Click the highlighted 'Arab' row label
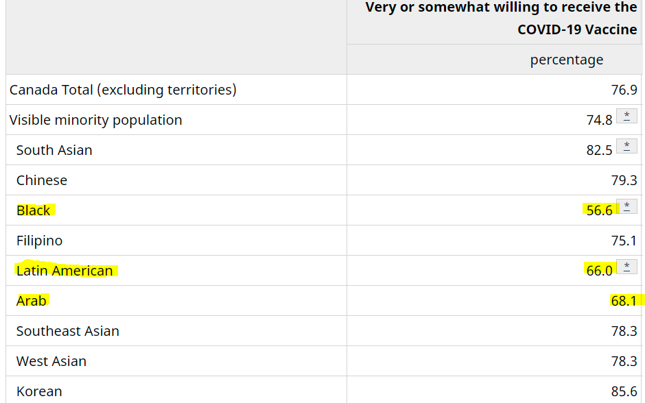Image resolution: width=645 pixels, height=403 pixels. [x=32, y=301]
